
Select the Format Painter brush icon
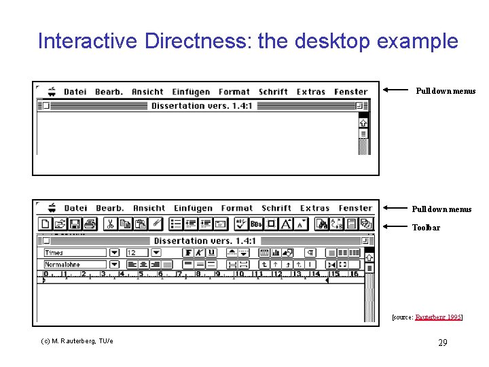[x=156, y=224]
